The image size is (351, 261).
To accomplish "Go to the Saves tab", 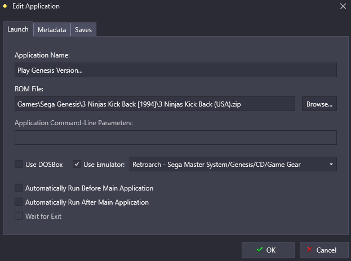I will 83,30.
